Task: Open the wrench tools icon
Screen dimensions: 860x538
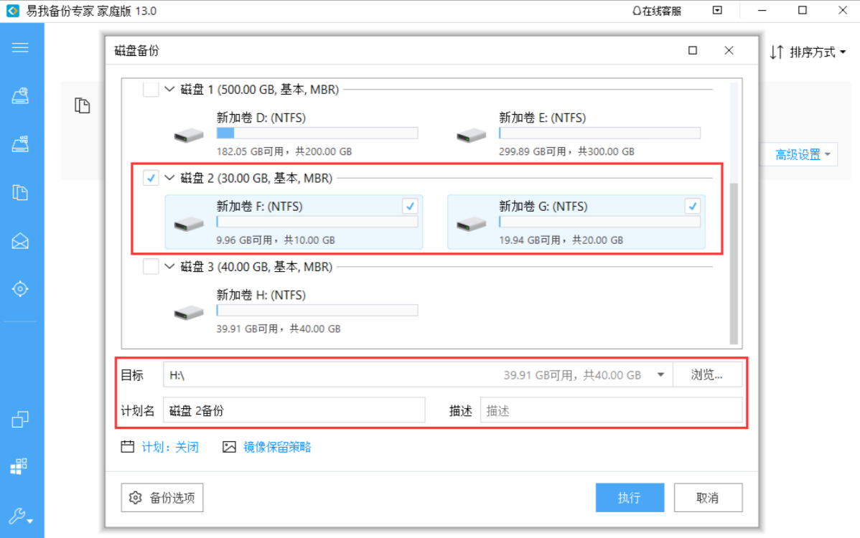Action: click(x=19, y=515)
